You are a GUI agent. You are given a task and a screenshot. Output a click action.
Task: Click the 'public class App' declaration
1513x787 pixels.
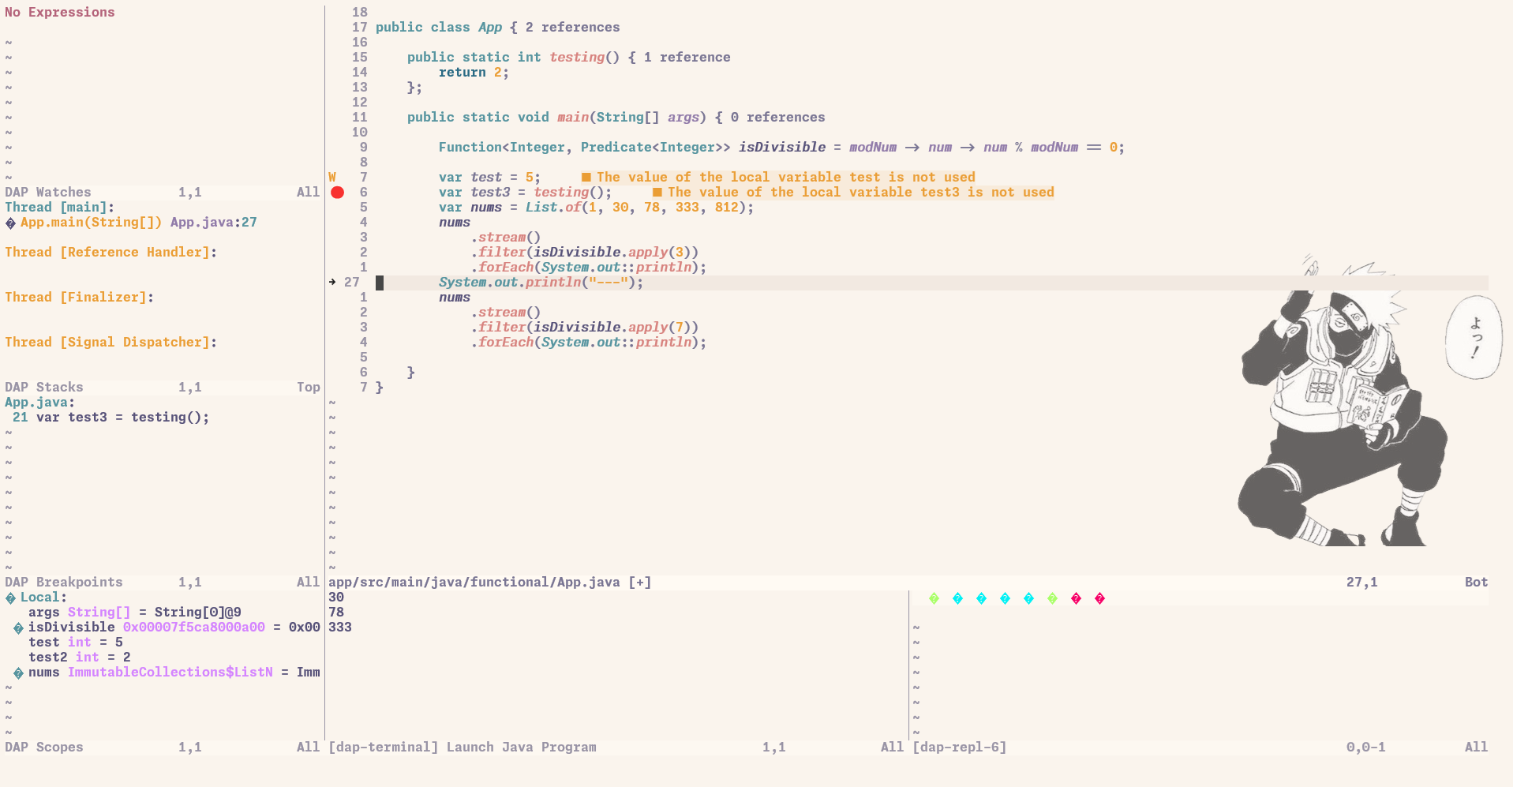coord(439,27)
